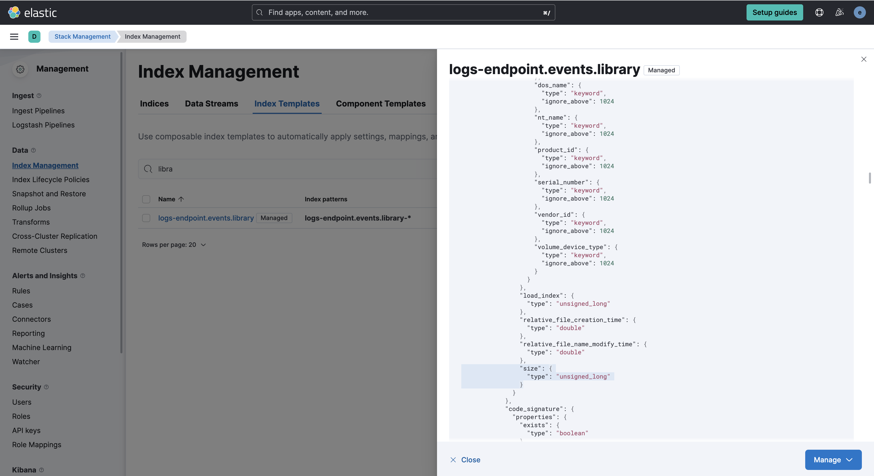874x476 pixels.
Task: Sort by Name column arrow
Action: pyautogui.click(x=181, y=199)
